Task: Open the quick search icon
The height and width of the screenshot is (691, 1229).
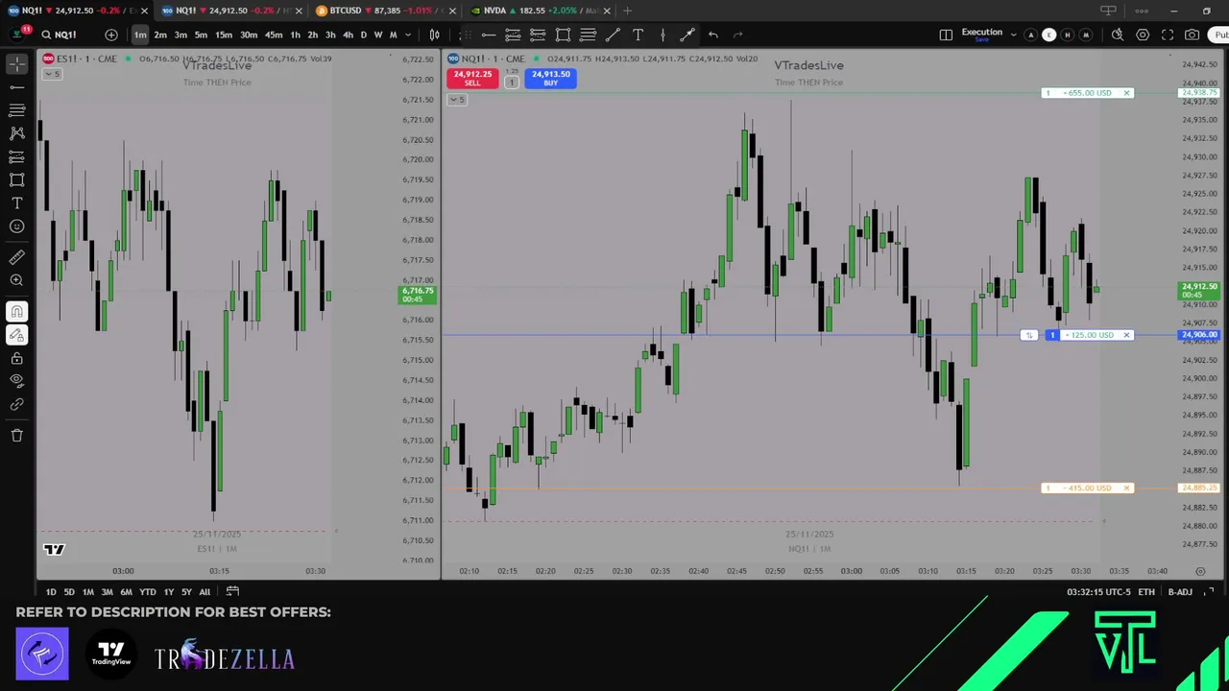Action: [1118, 35]
